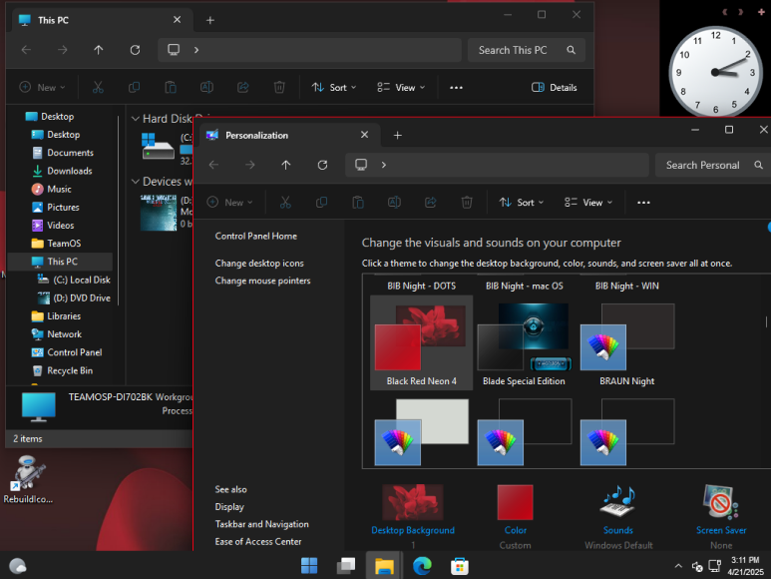Open Taskbar and Navigation link
The image size is (771, 579).
[x=261, y=524]
